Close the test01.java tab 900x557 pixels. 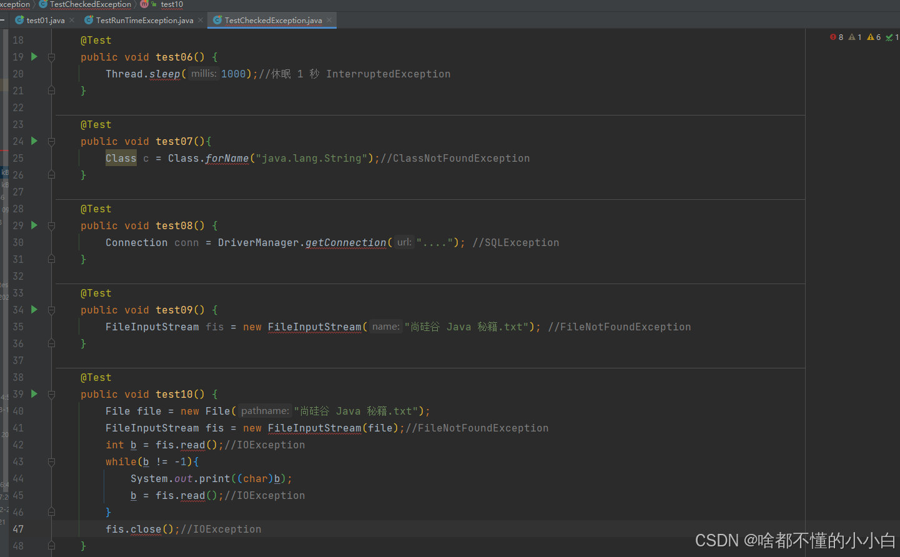pos(72,20)
